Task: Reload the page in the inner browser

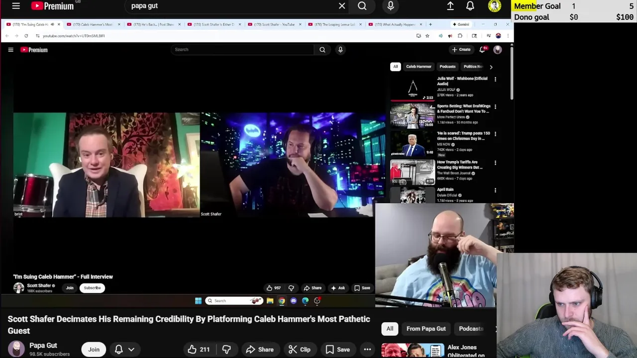Action: [x=26, y=36]
